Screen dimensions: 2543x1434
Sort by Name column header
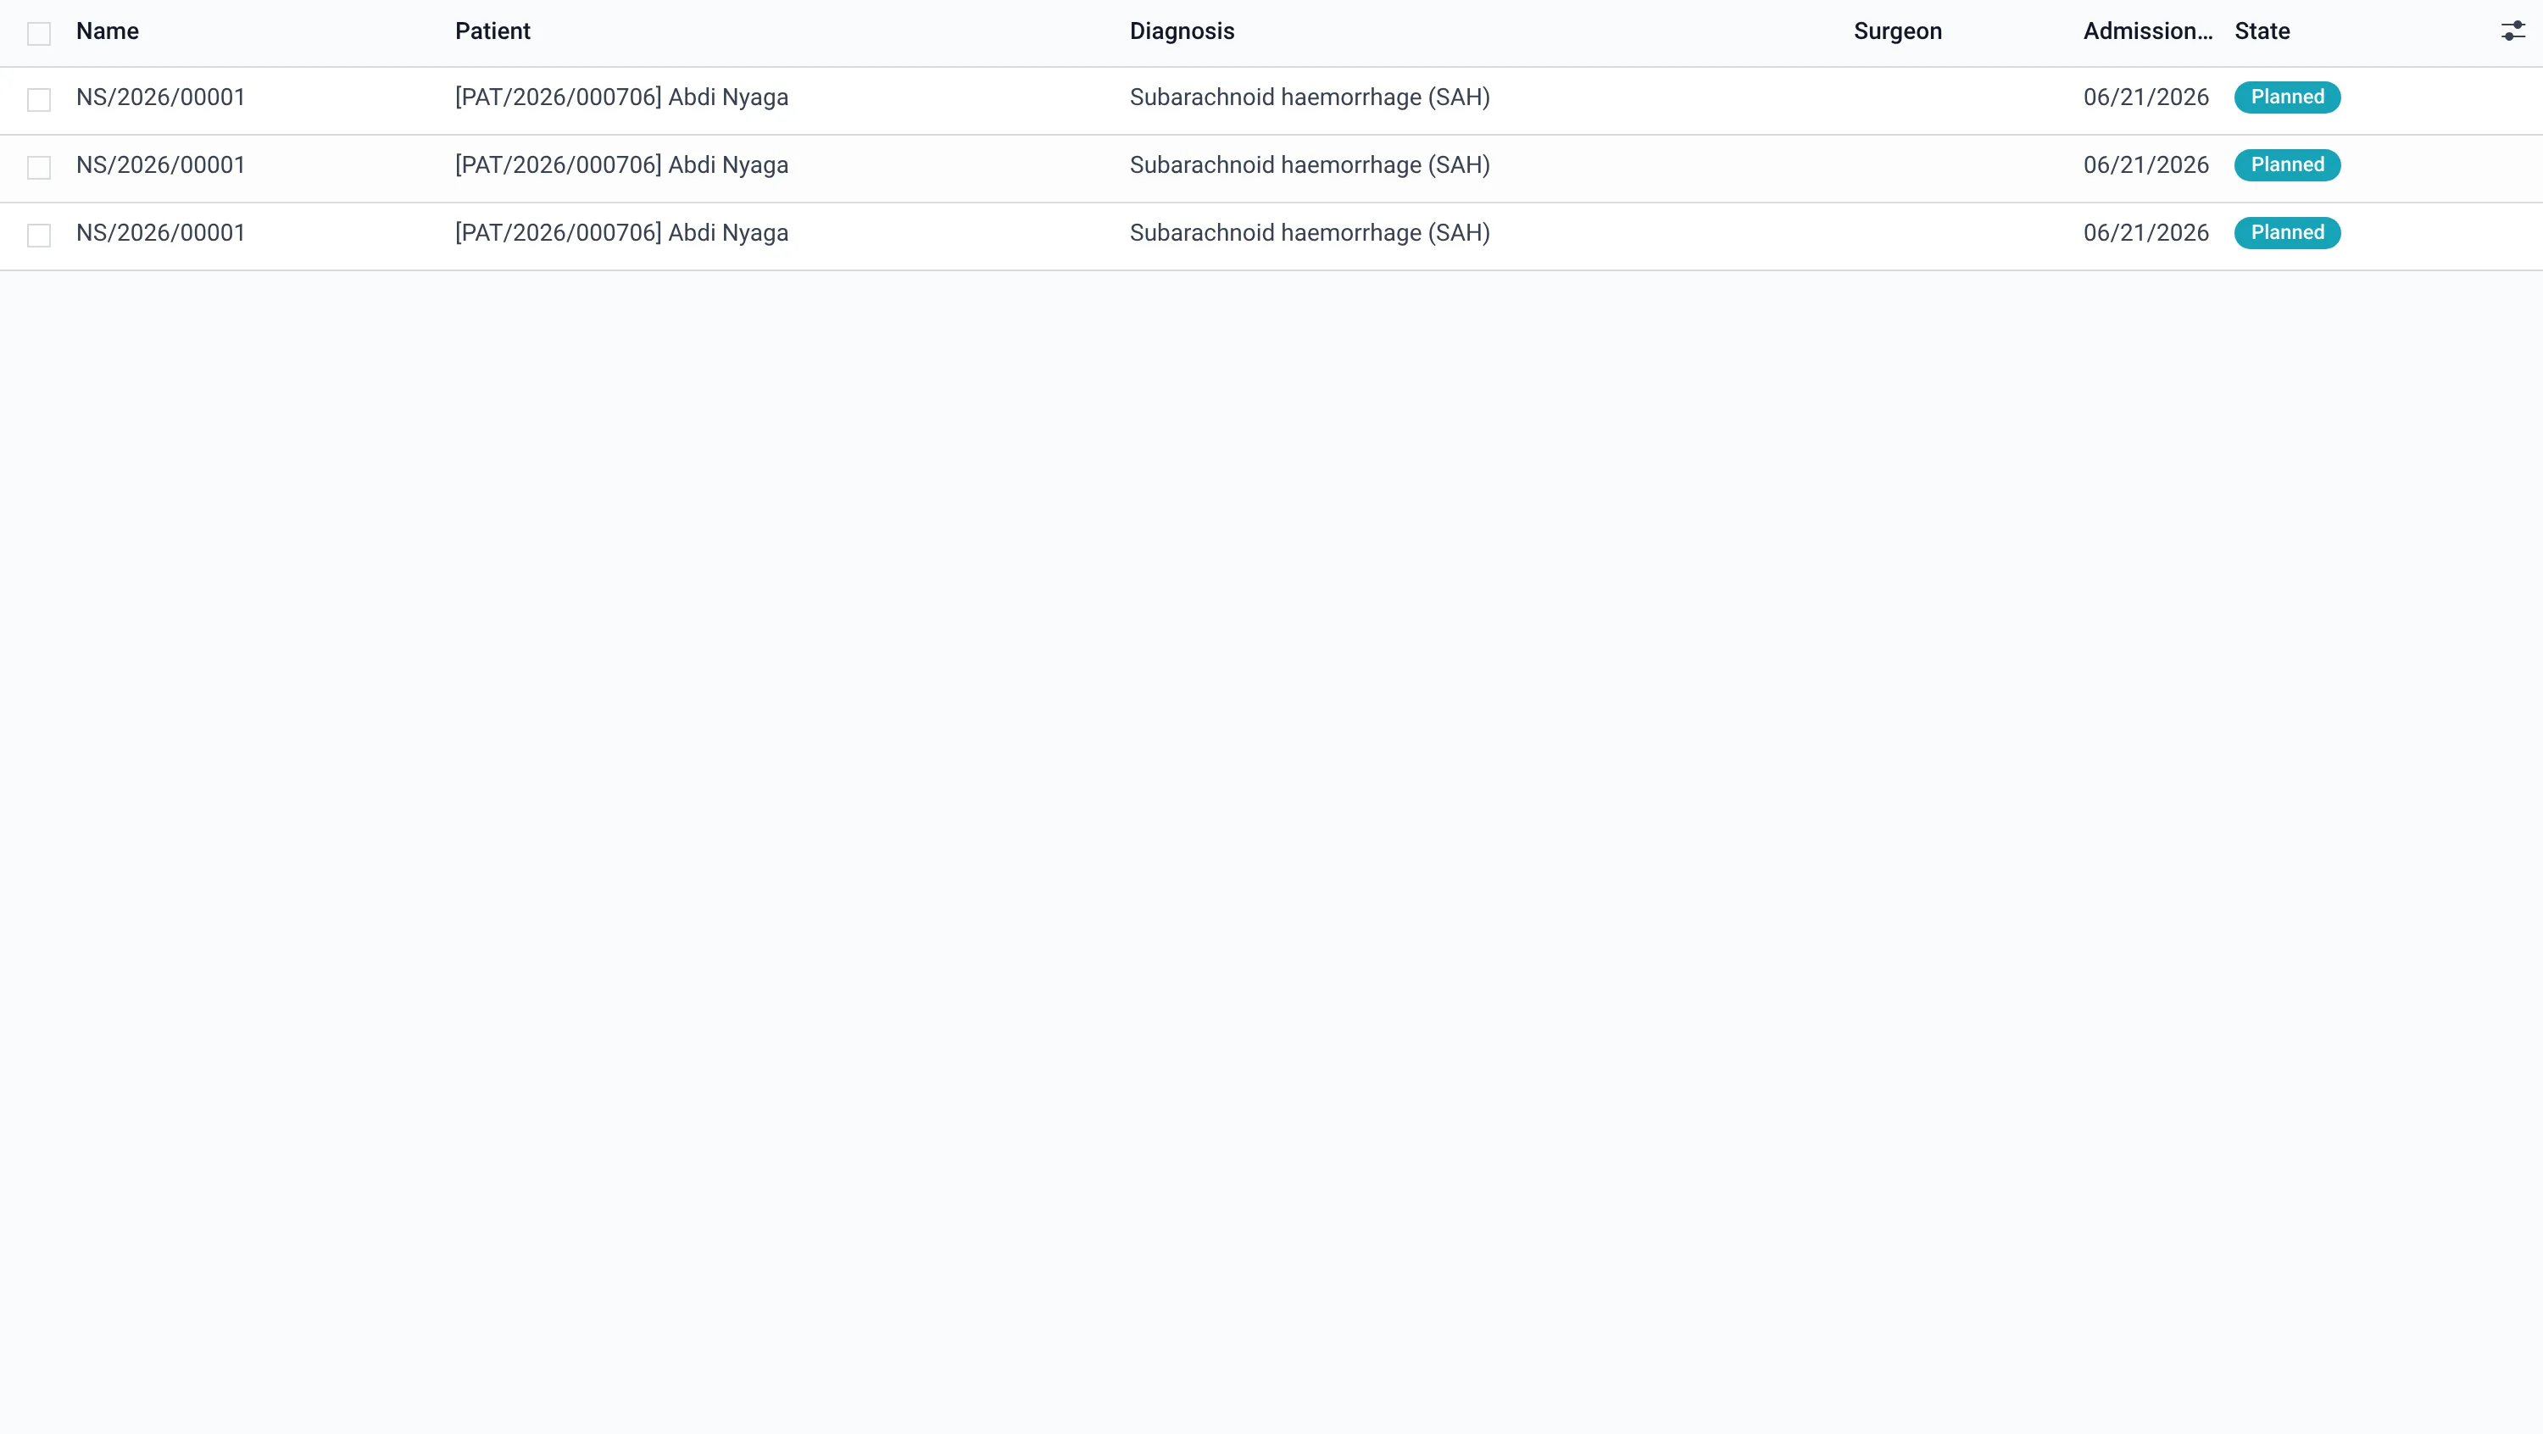(108, 31)
